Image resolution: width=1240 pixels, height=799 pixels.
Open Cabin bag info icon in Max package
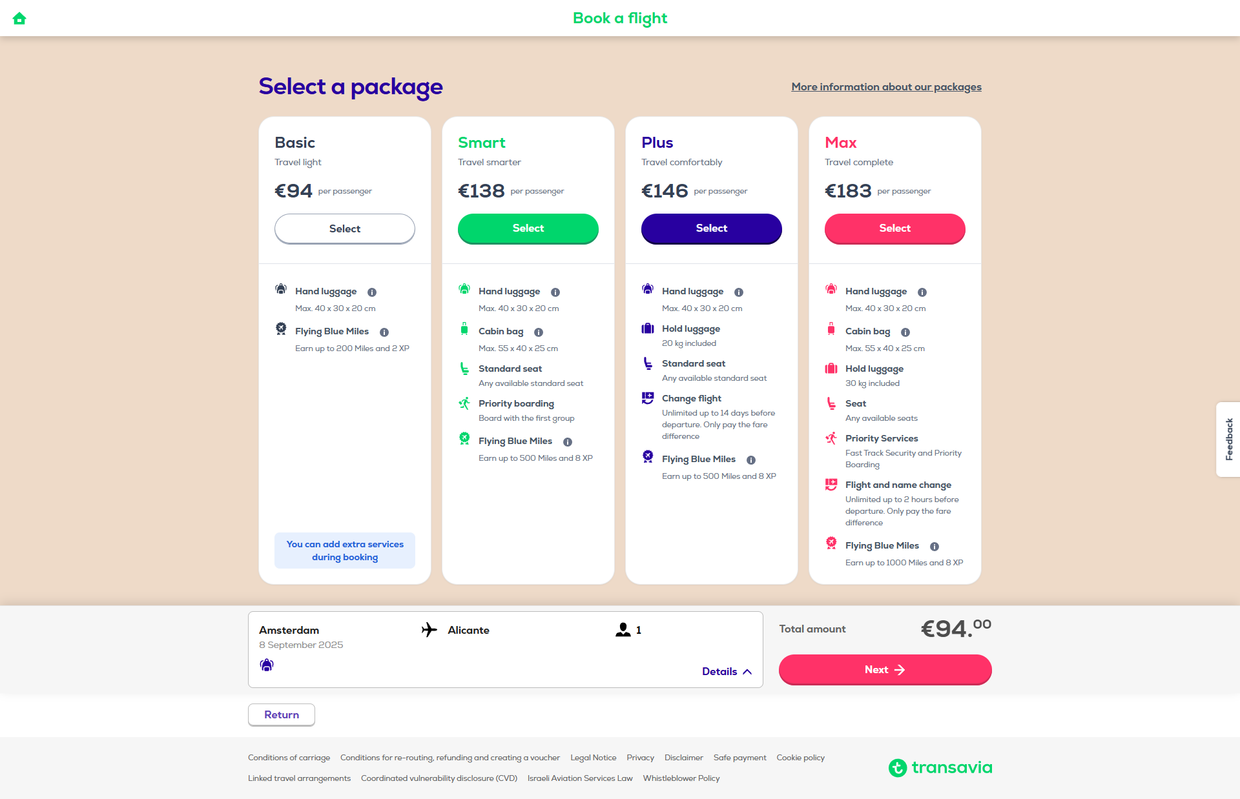pos(905,332)
